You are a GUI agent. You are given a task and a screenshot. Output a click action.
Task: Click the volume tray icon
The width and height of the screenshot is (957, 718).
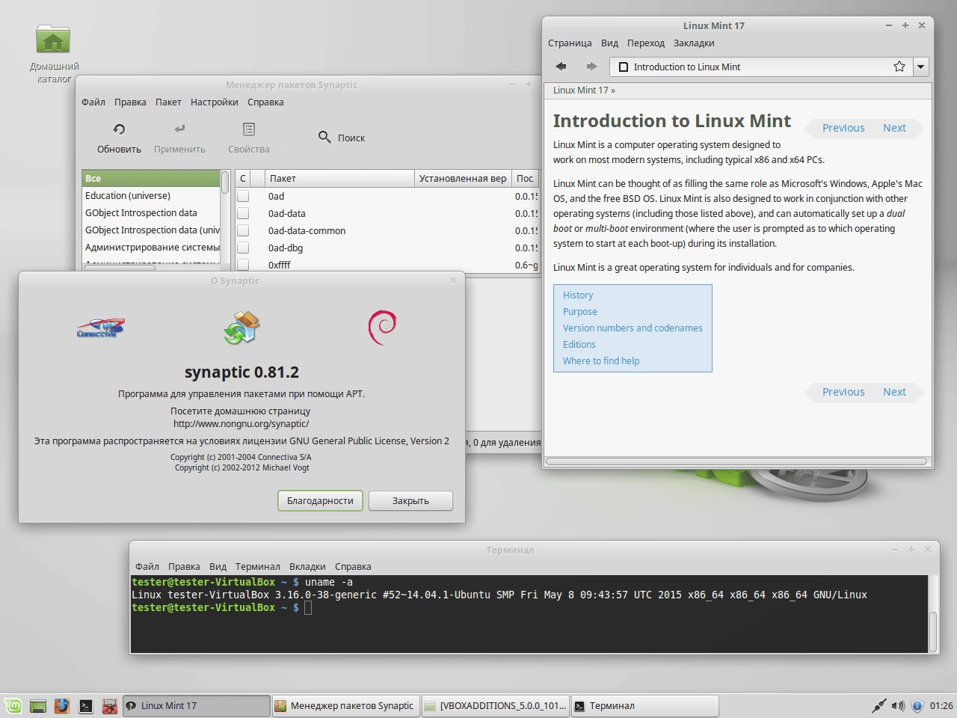898,705
